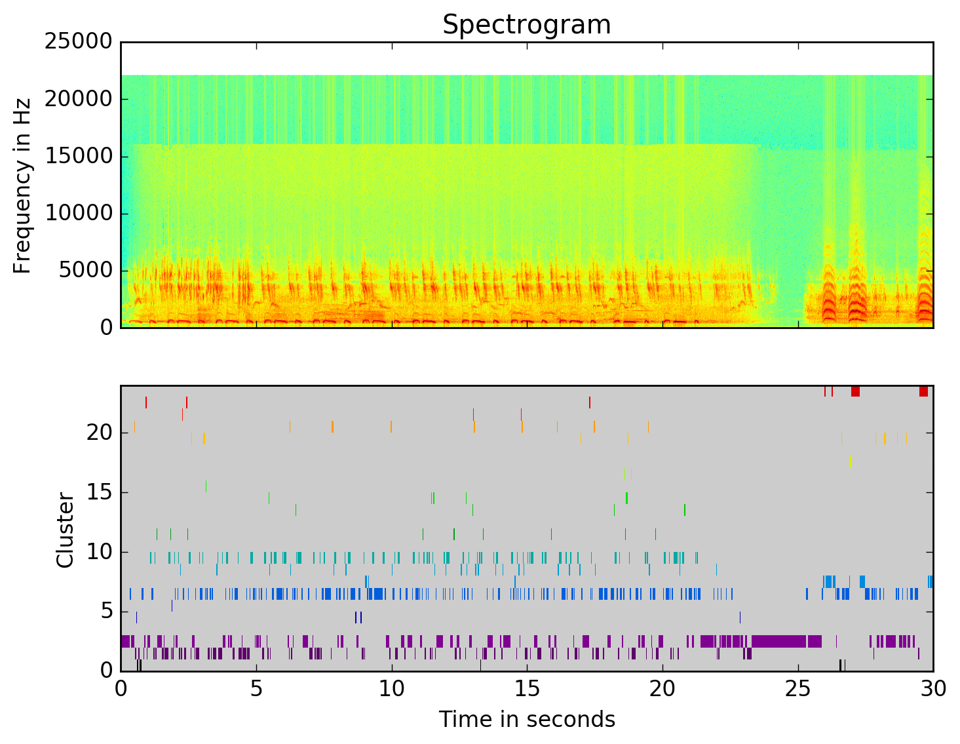Click the 10000 frequency tick label
960x744 pixels.
coord(78,213)
